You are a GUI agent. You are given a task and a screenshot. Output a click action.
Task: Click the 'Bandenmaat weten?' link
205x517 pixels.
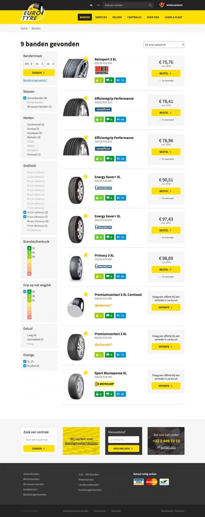(34, 80)
